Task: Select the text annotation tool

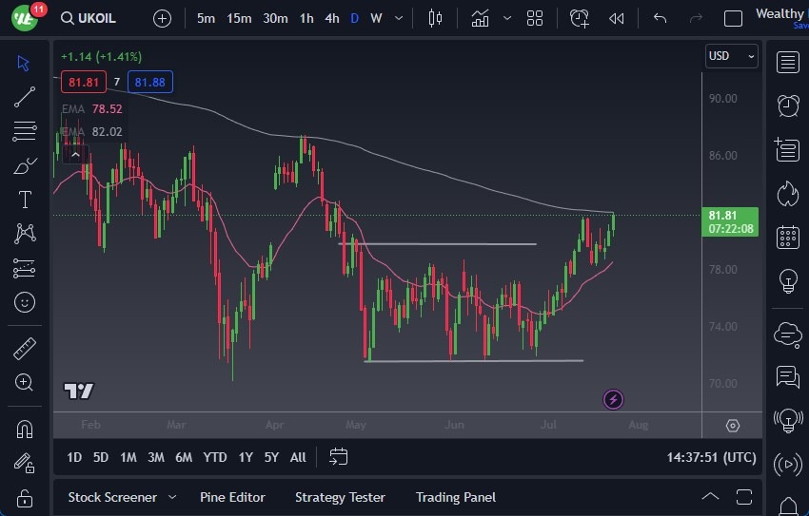Action: click(25, 200)
